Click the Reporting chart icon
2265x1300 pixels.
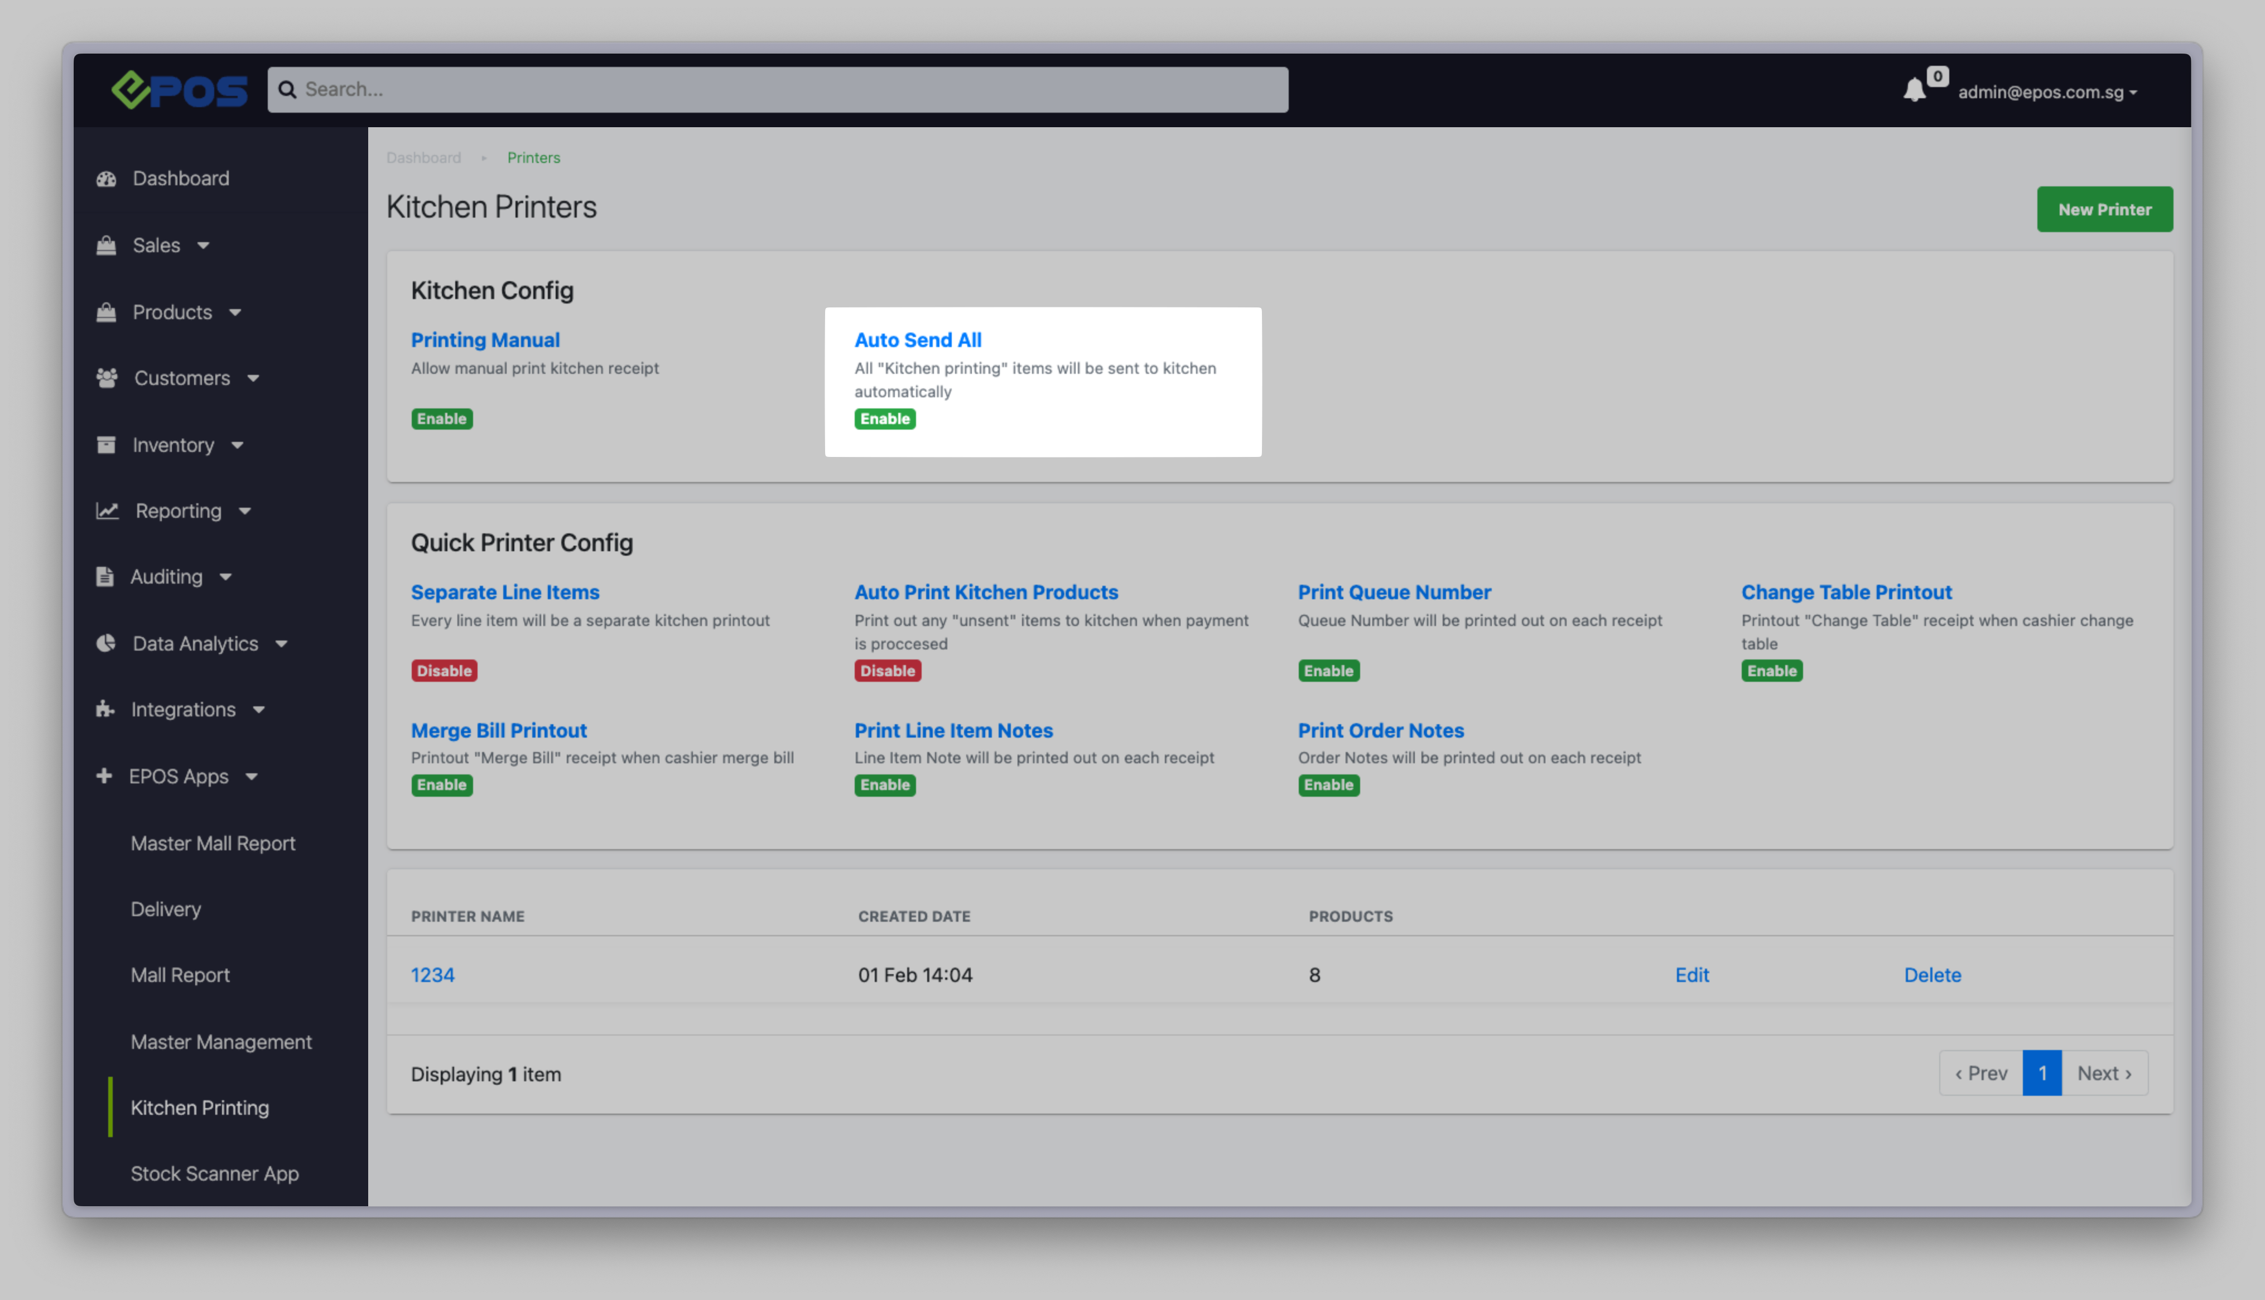107,511
